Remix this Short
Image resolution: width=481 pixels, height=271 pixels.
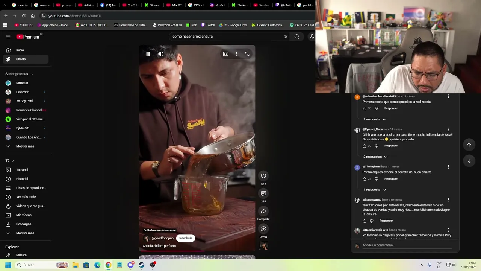[x=263, y=229]
